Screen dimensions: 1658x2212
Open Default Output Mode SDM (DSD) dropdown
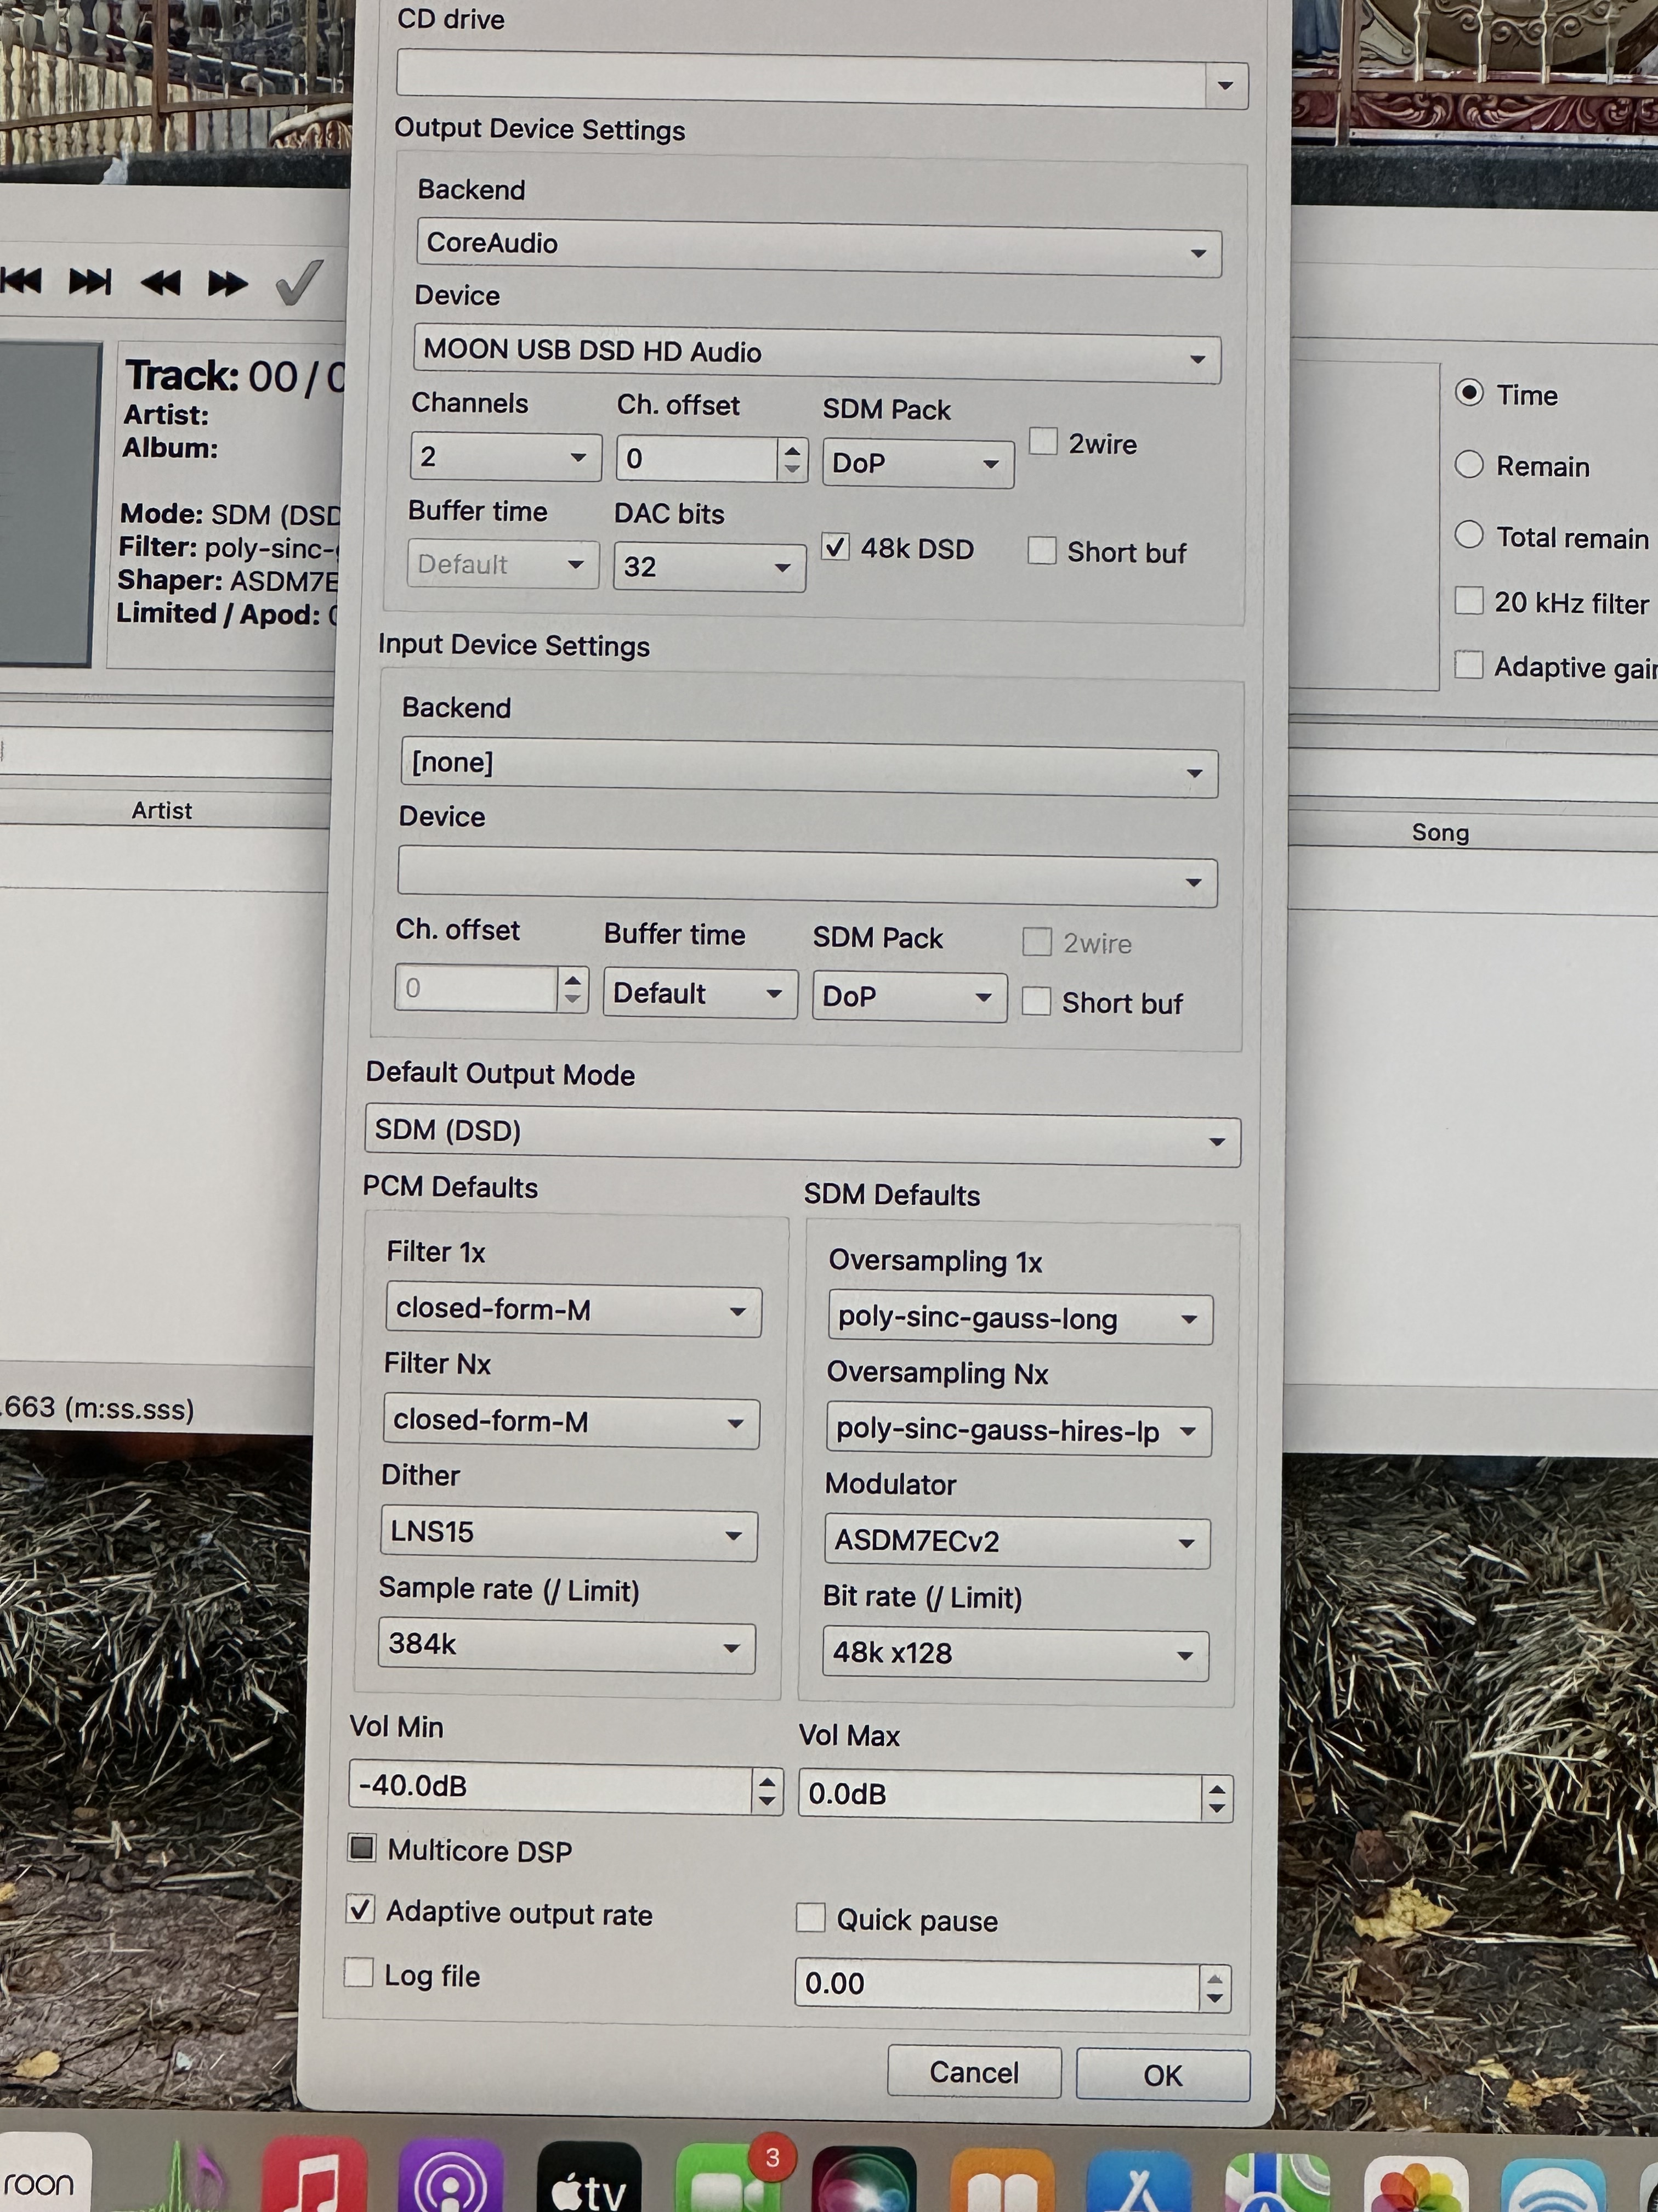[803, 1135]
